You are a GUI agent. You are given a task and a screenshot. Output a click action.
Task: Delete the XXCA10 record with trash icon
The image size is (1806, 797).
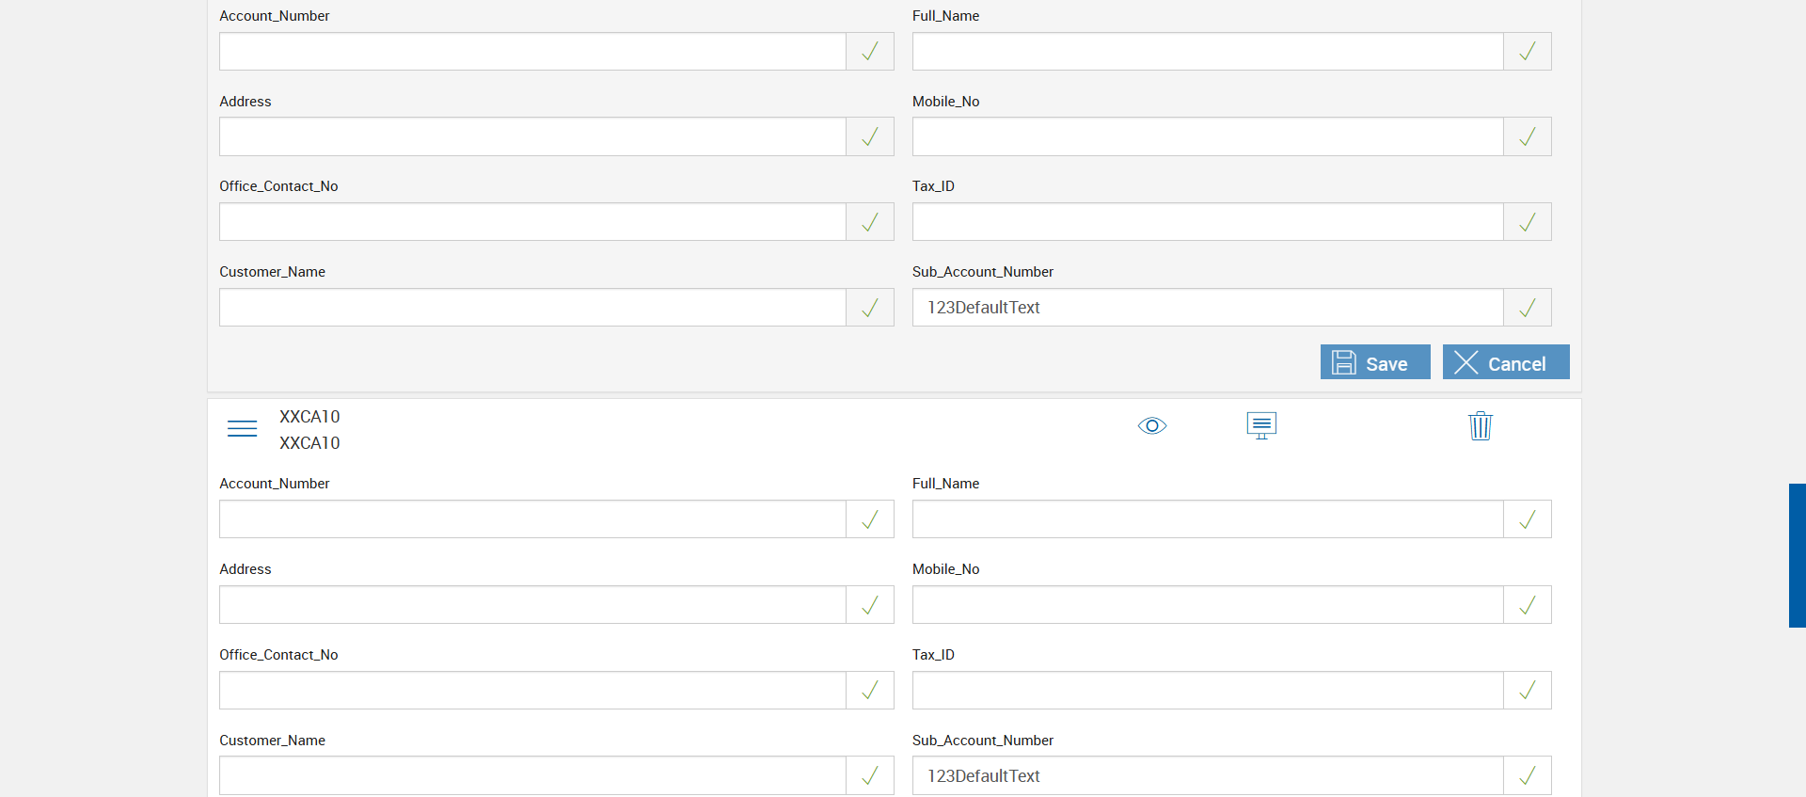[1480, 426]
